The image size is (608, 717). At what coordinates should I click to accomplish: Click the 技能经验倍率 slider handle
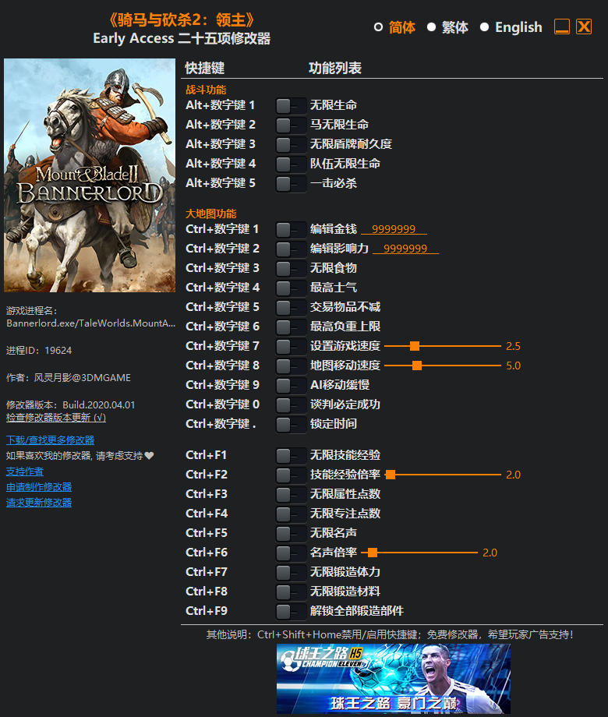pyautogui.click(x=391, y=475)
